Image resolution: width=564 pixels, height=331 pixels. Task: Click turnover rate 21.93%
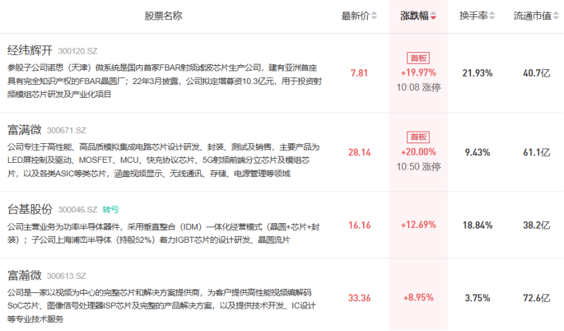pos(477,73)
